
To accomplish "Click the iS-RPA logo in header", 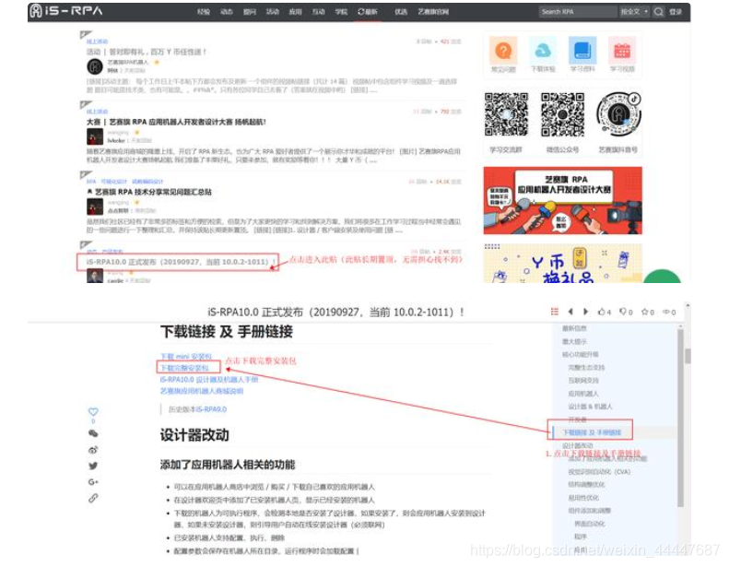I will click(66, 11).
